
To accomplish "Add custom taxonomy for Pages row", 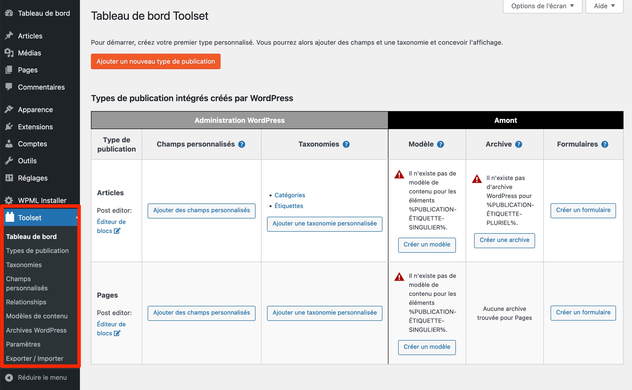I will (325, 313).
